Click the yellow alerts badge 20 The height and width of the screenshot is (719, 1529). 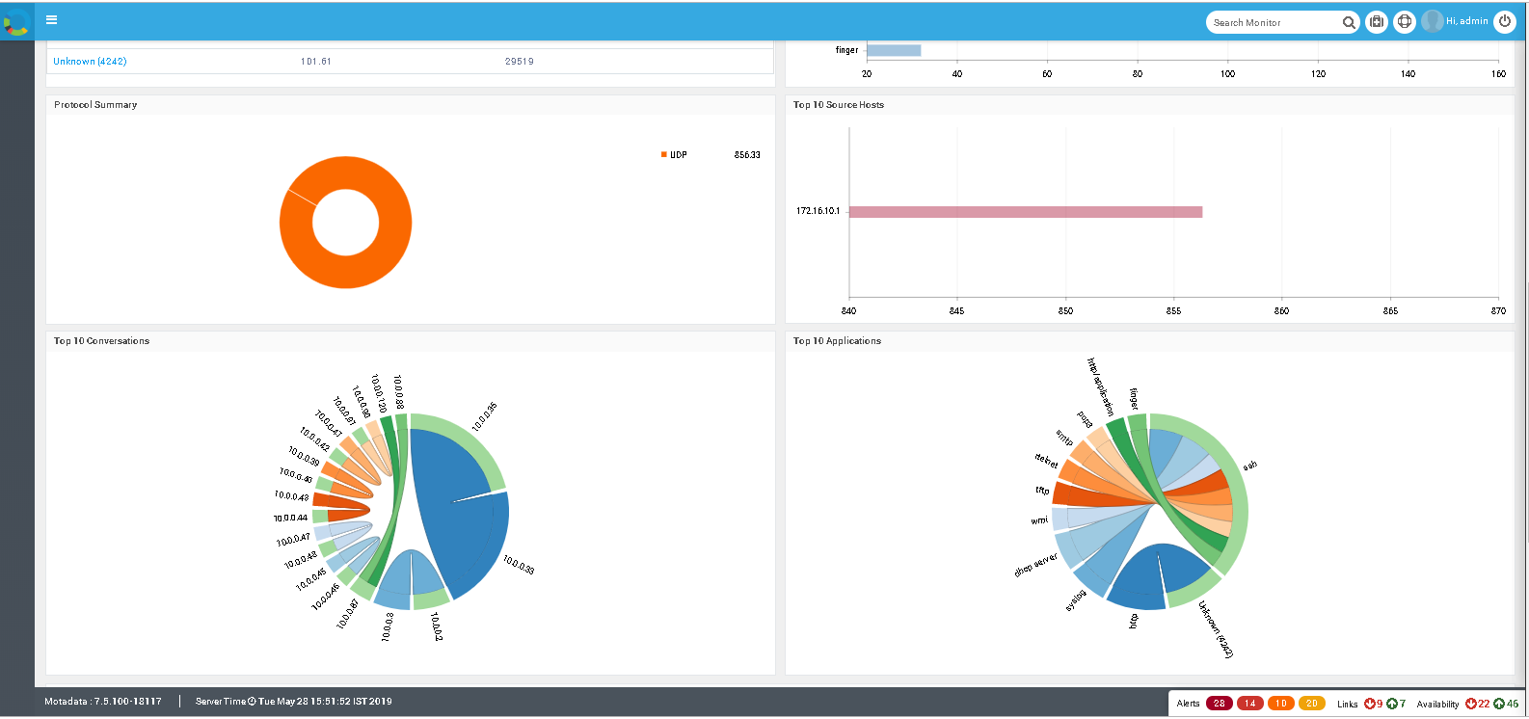1312,704
